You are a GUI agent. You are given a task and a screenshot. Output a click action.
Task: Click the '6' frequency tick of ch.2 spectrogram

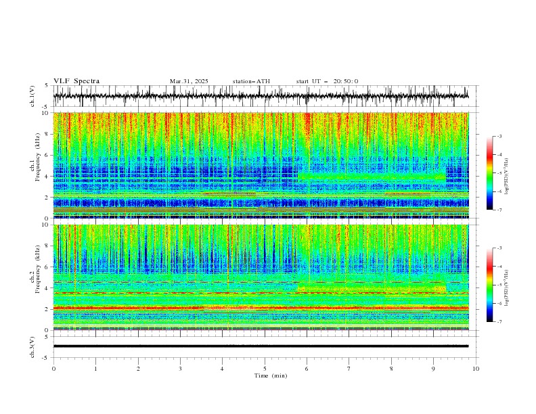48,267
